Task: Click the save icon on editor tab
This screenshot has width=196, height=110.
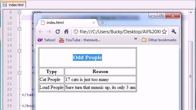Action: pos(5,5)
